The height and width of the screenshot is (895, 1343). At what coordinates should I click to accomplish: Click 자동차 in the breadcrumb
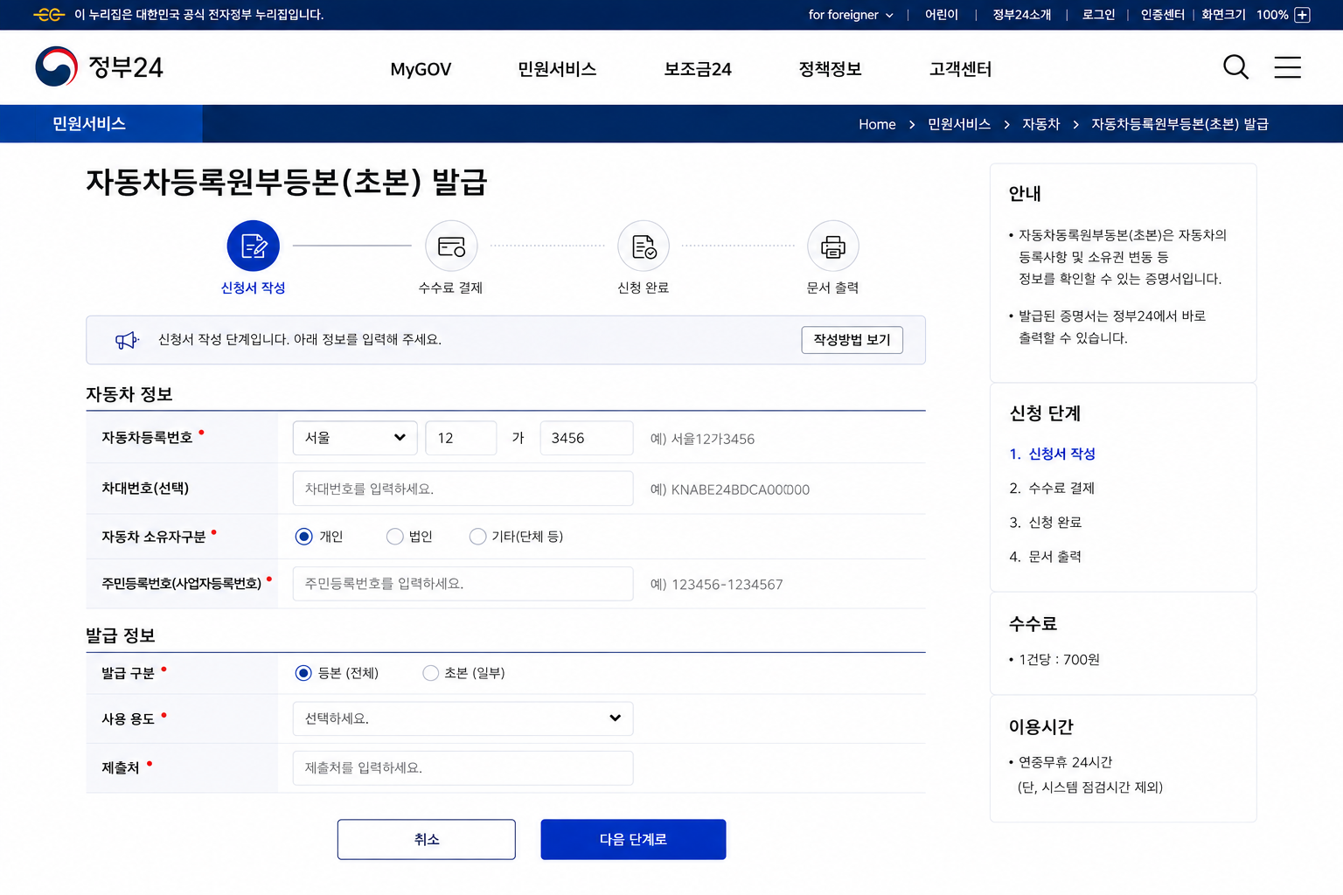coord(1041,124)
